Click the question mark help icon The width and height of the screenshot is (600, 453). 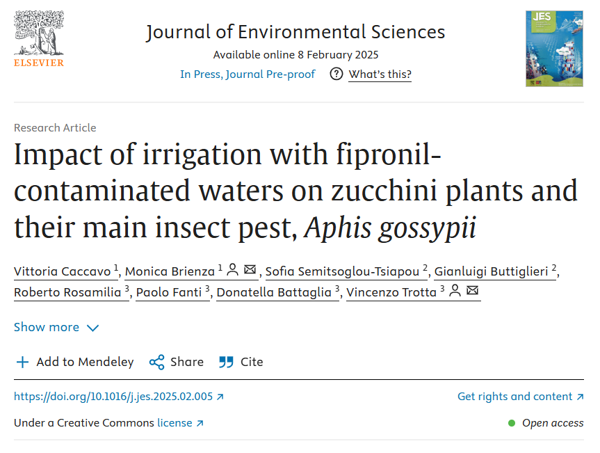[x=337, y=74]
